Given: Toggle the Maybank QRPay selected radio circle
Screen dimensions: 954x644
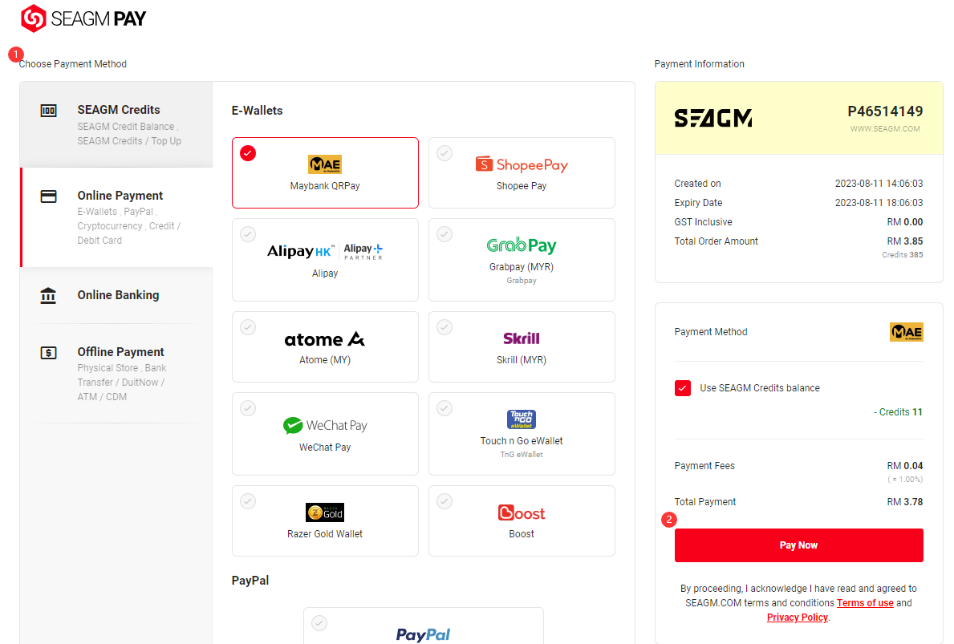Looking at the screenshot, I should point(248,153).
